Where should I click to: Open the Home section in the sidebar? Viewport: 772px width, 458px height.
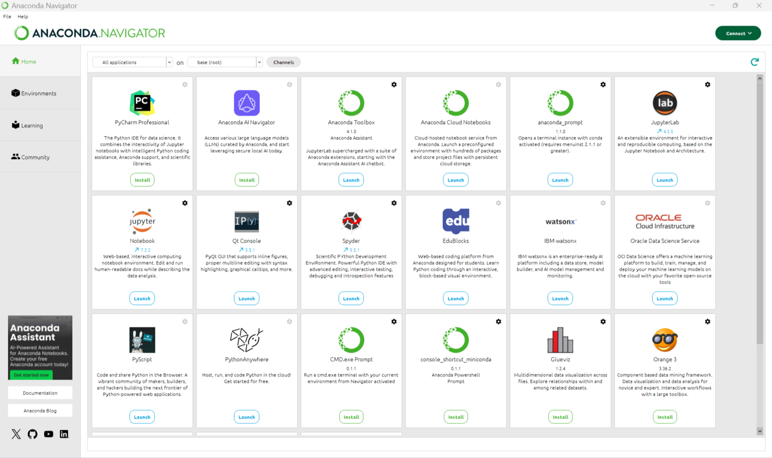pos(23,61)
